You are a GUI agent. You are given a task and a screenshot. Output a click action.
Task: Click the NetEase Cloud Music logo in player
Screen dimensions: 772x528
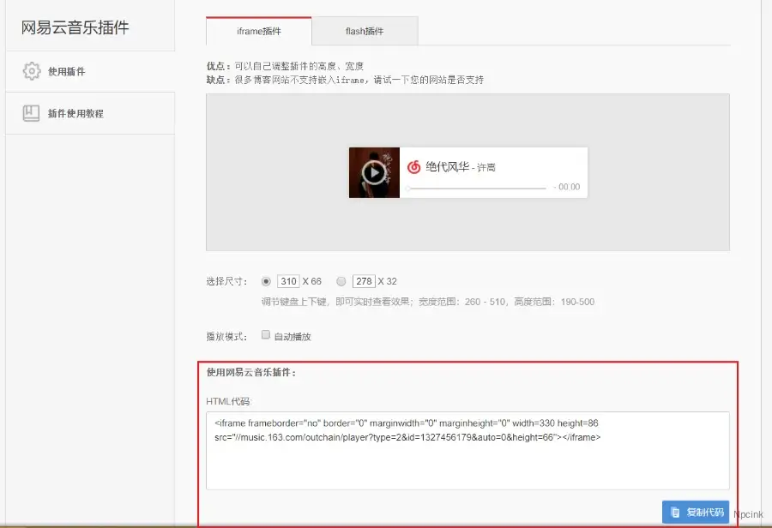(x=413, y=167)
